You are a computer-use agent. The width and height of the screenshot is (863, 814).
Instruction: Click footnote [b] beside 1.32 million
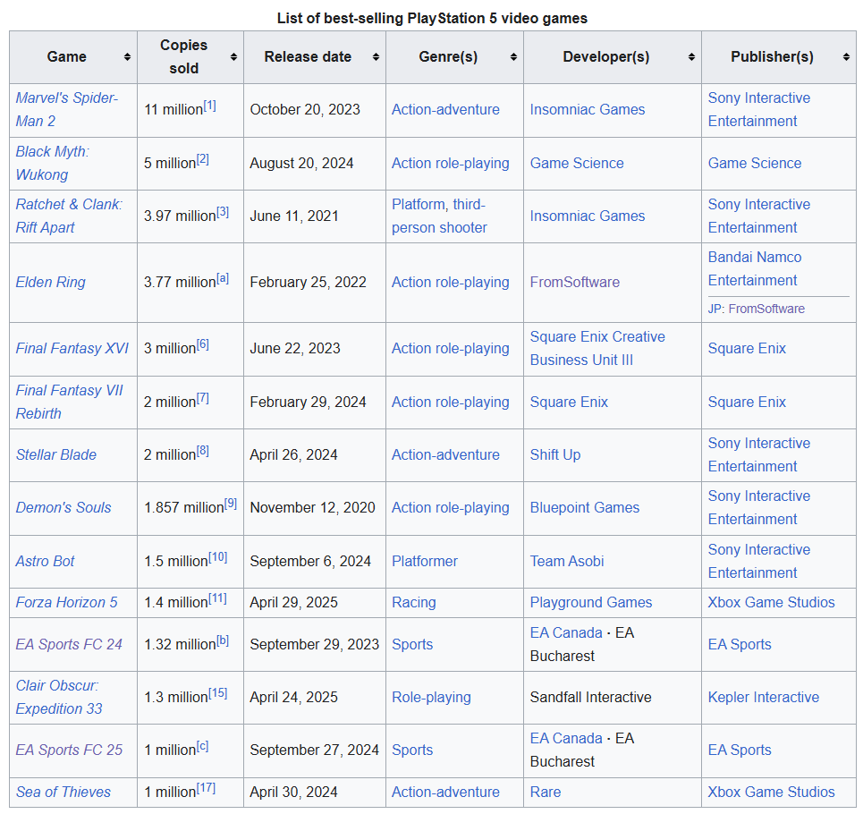click(x=223, y=640)
